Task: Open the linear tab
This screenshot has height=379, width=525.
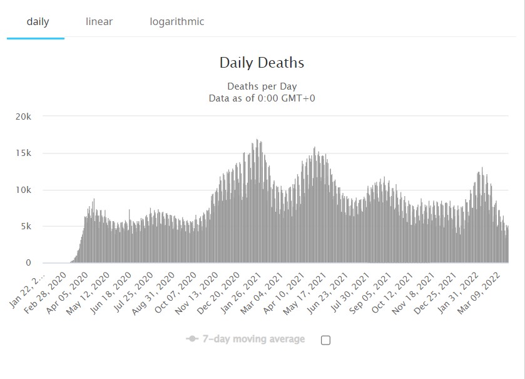Action: click(99, 22)
